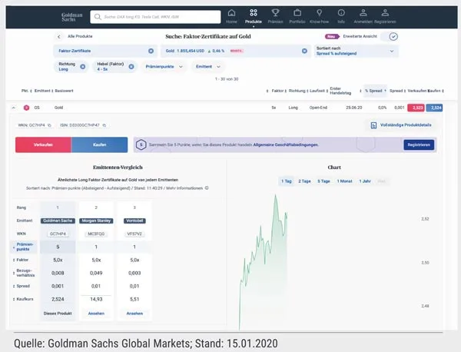
Task: Open the Produkte navigation icon
Action: point(253,13)
